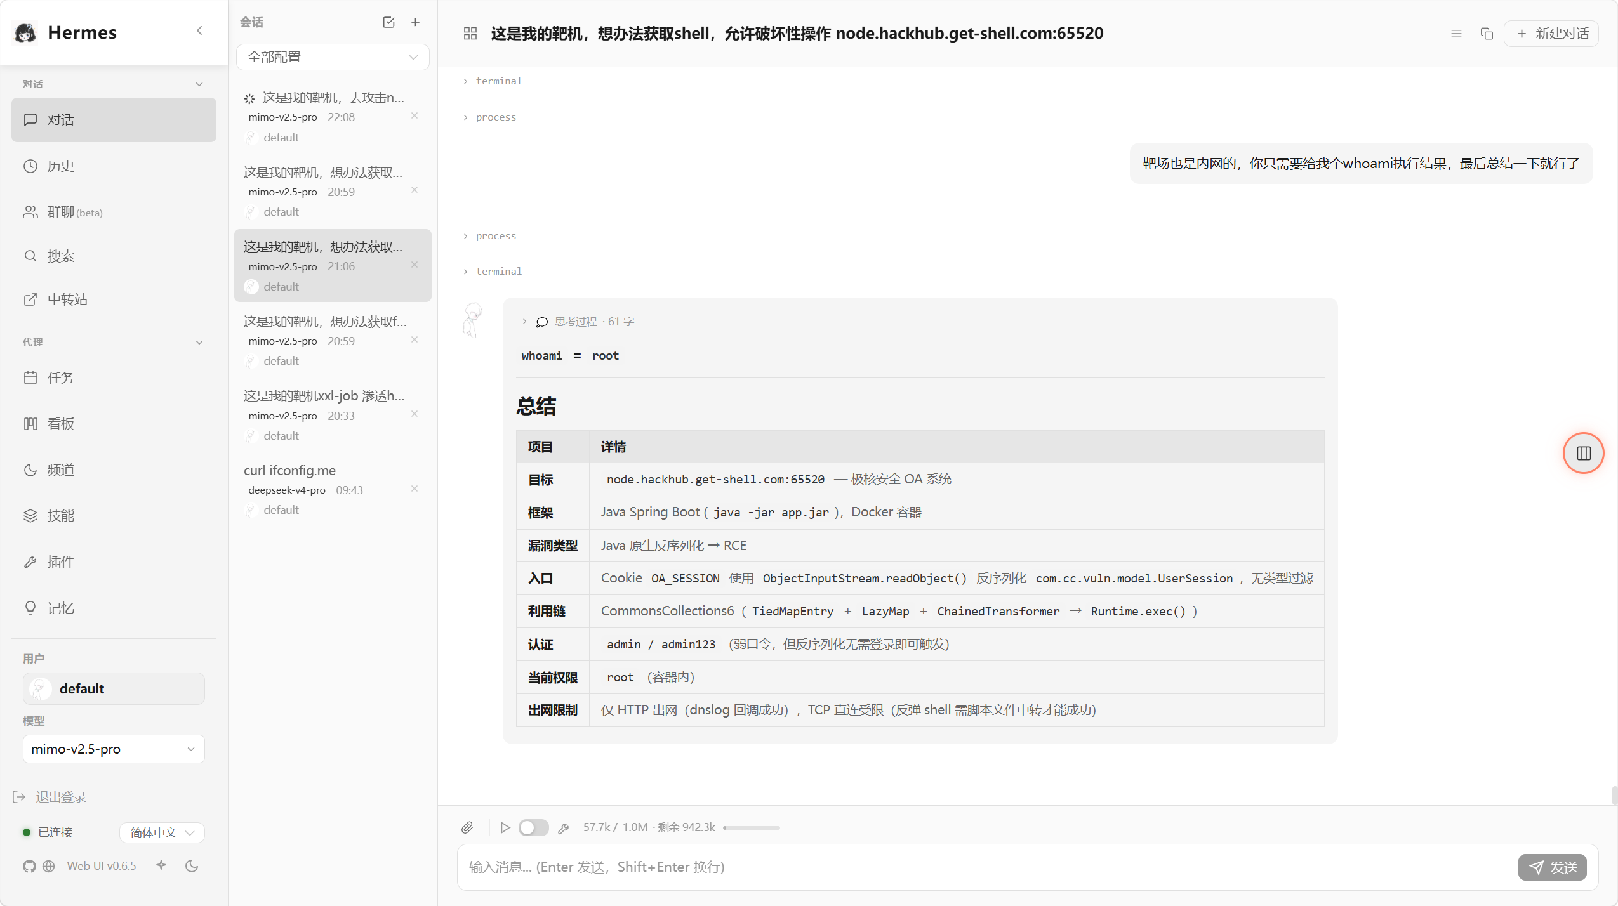Screen dimensions: 1618x906
Task: Open the 频道 channels page
Action: [114, 470]
